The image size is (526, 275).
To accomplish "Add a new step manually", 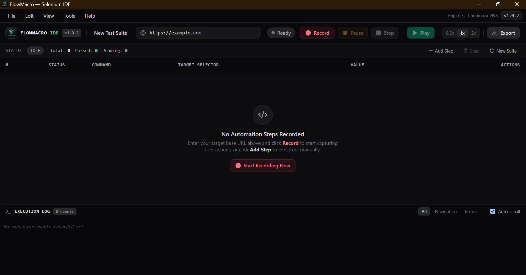I will (x=441, y=51).
